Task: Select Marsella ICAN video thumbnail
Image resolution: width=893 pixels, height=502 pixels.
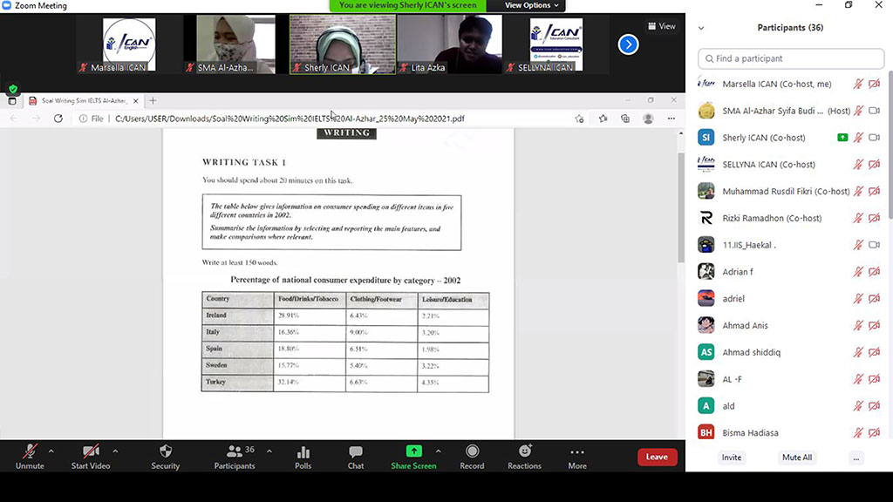Action: tap(129, 44)
